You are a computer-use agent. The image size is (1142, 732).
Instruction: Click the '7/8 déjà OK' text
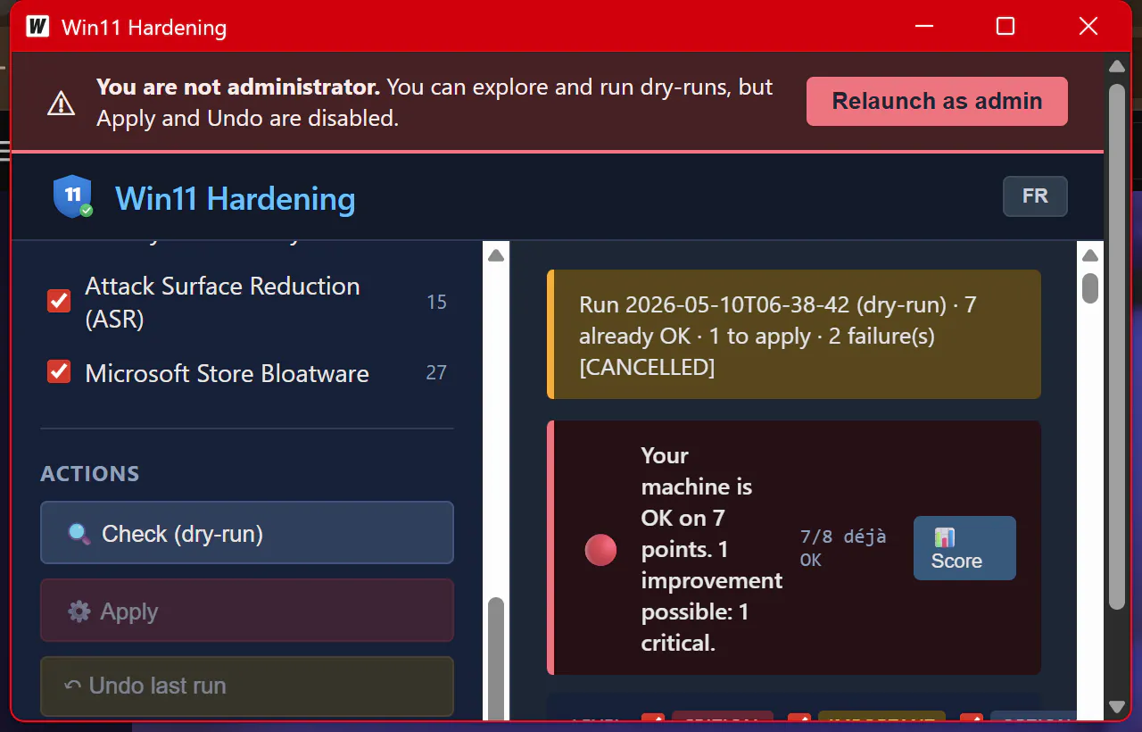843,548
